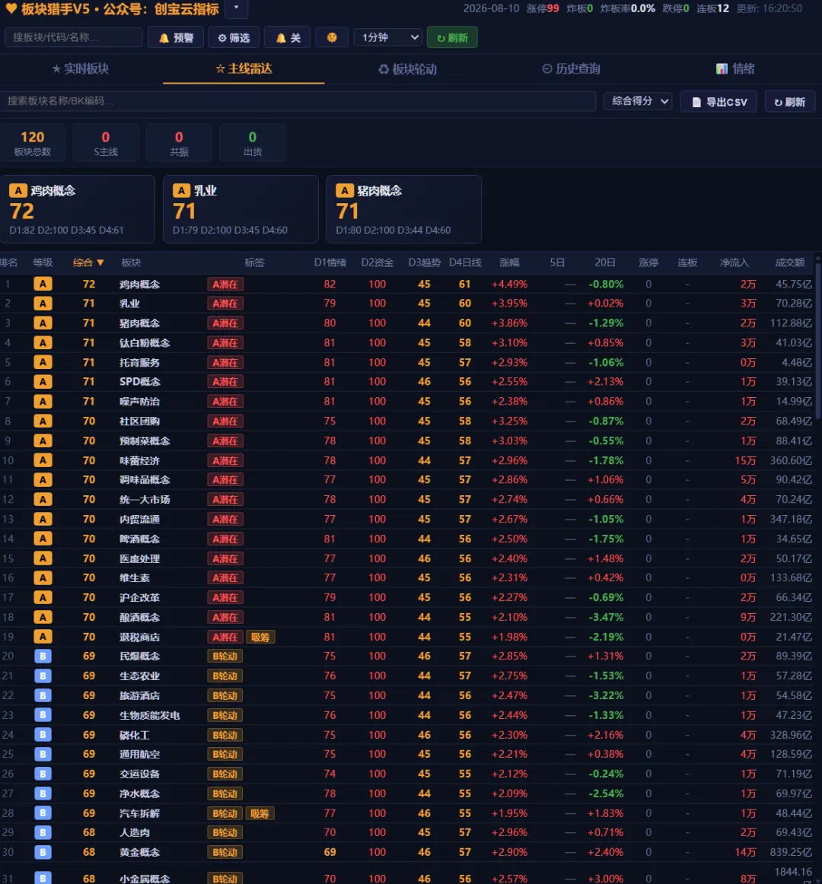
Task: Open the 噪声防治 sector row
Action: 407,402
